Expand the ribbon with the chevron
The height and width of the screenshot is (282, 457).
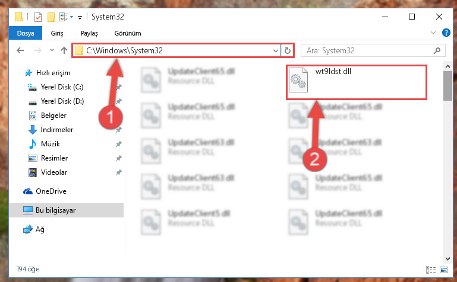coord(433,33)
